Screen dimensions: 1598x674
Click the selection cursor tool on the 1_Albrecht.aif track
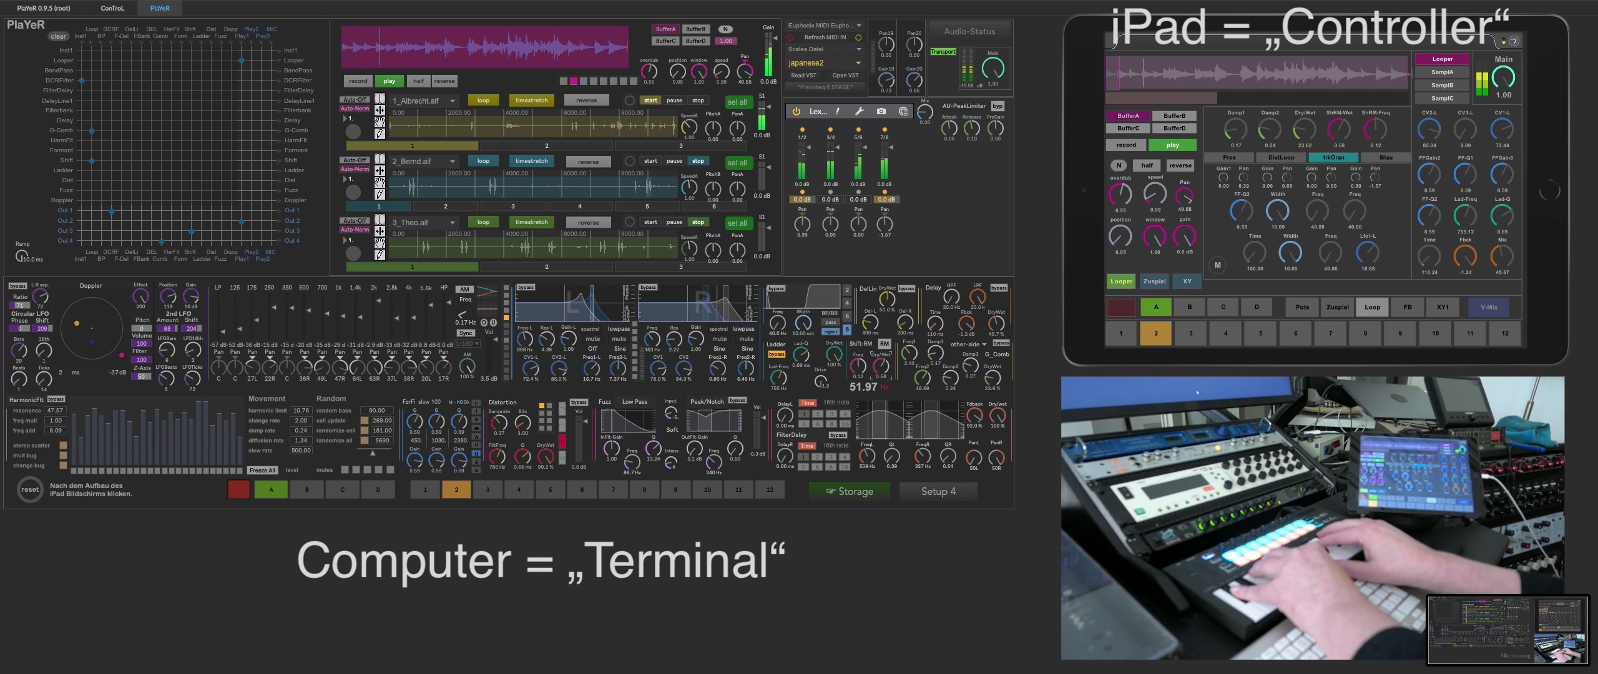380,99
